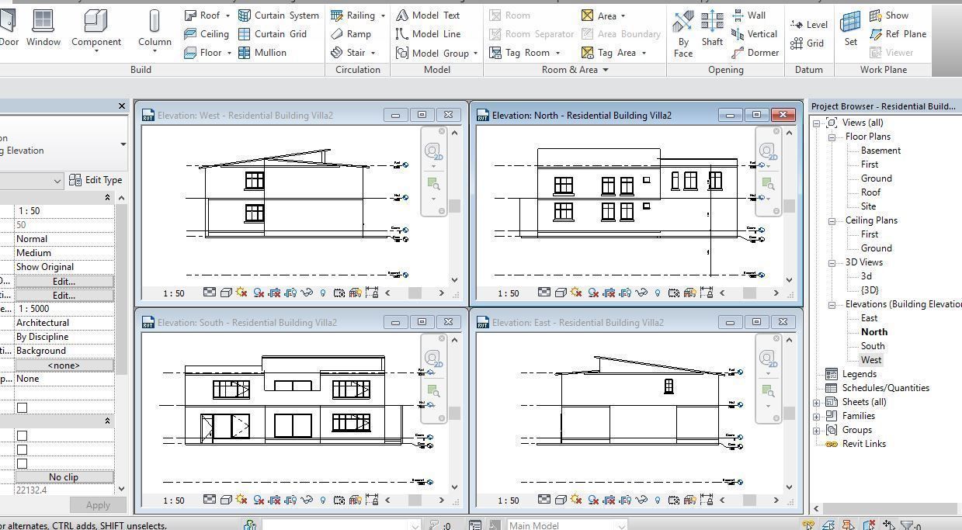The width and height of the screenshot is (962, 530).
Task: Choose the Grid datum tool
Action: [x=807, y=43]
